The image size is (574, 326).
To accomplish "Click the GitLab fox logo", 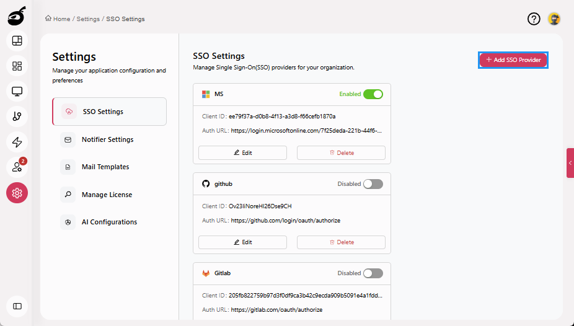I will coord(206,273).
